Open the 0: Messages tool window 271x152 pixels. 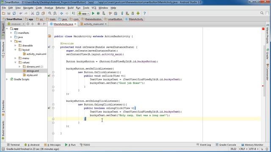click(53, 145)
